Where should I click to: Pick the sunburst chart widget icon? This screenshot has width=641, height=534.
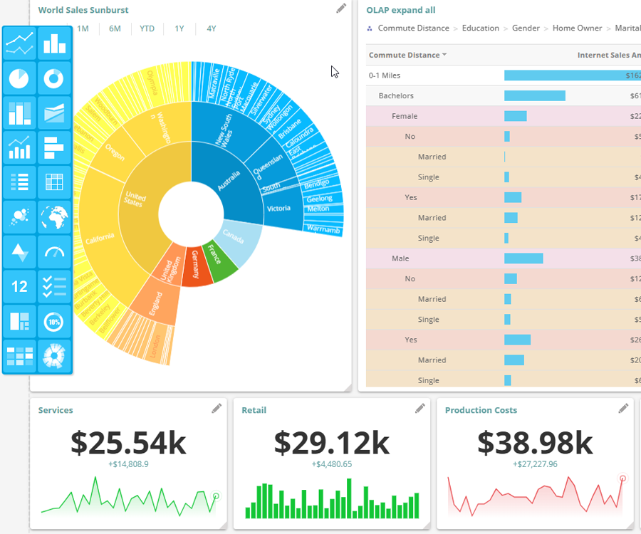click(54, 355)
